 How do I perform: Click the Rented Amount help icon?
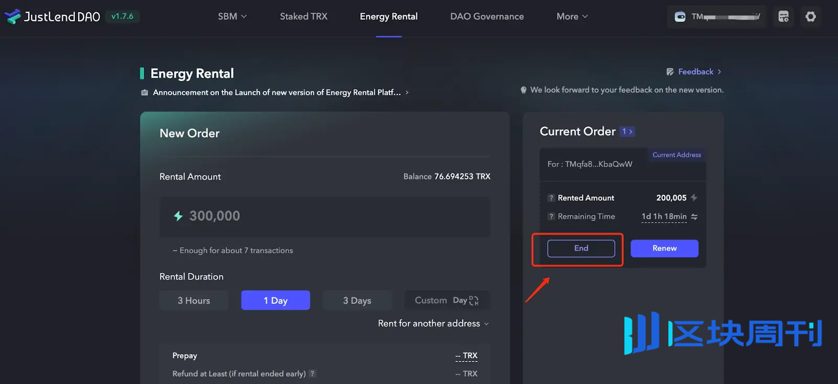coord(551,198)
